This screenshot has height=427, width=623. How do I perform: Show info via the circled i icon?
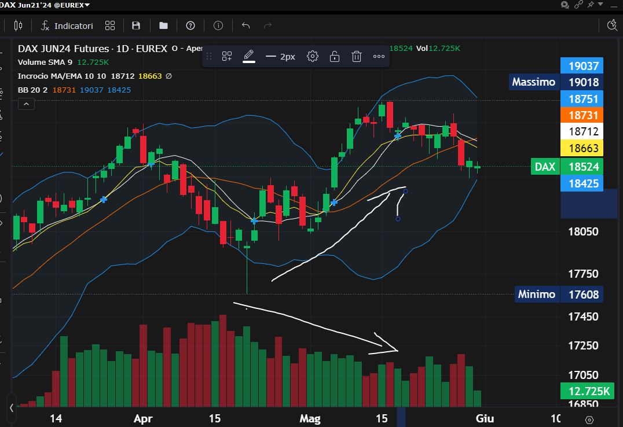click(218, 25)
